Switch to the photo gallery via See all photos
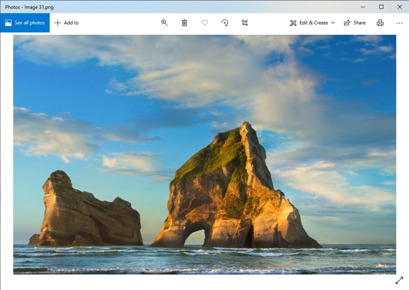Image resolution: width=409 pixels, height=290 pixels. [x=25, y=23]
